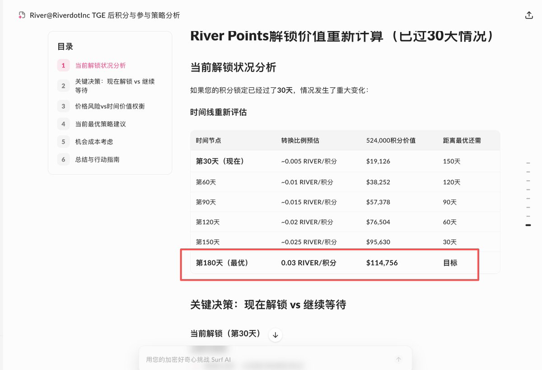Click the cell 30天 in last column
542x370 pixels.
[x=450, y=242]
